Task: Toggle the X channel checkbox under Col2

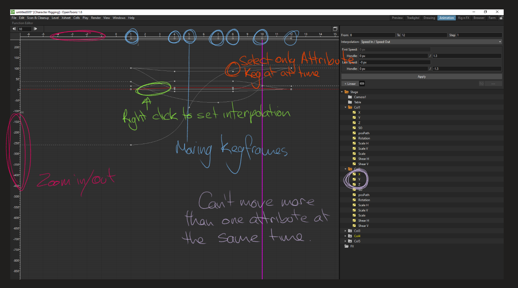Action: (354, 174)
